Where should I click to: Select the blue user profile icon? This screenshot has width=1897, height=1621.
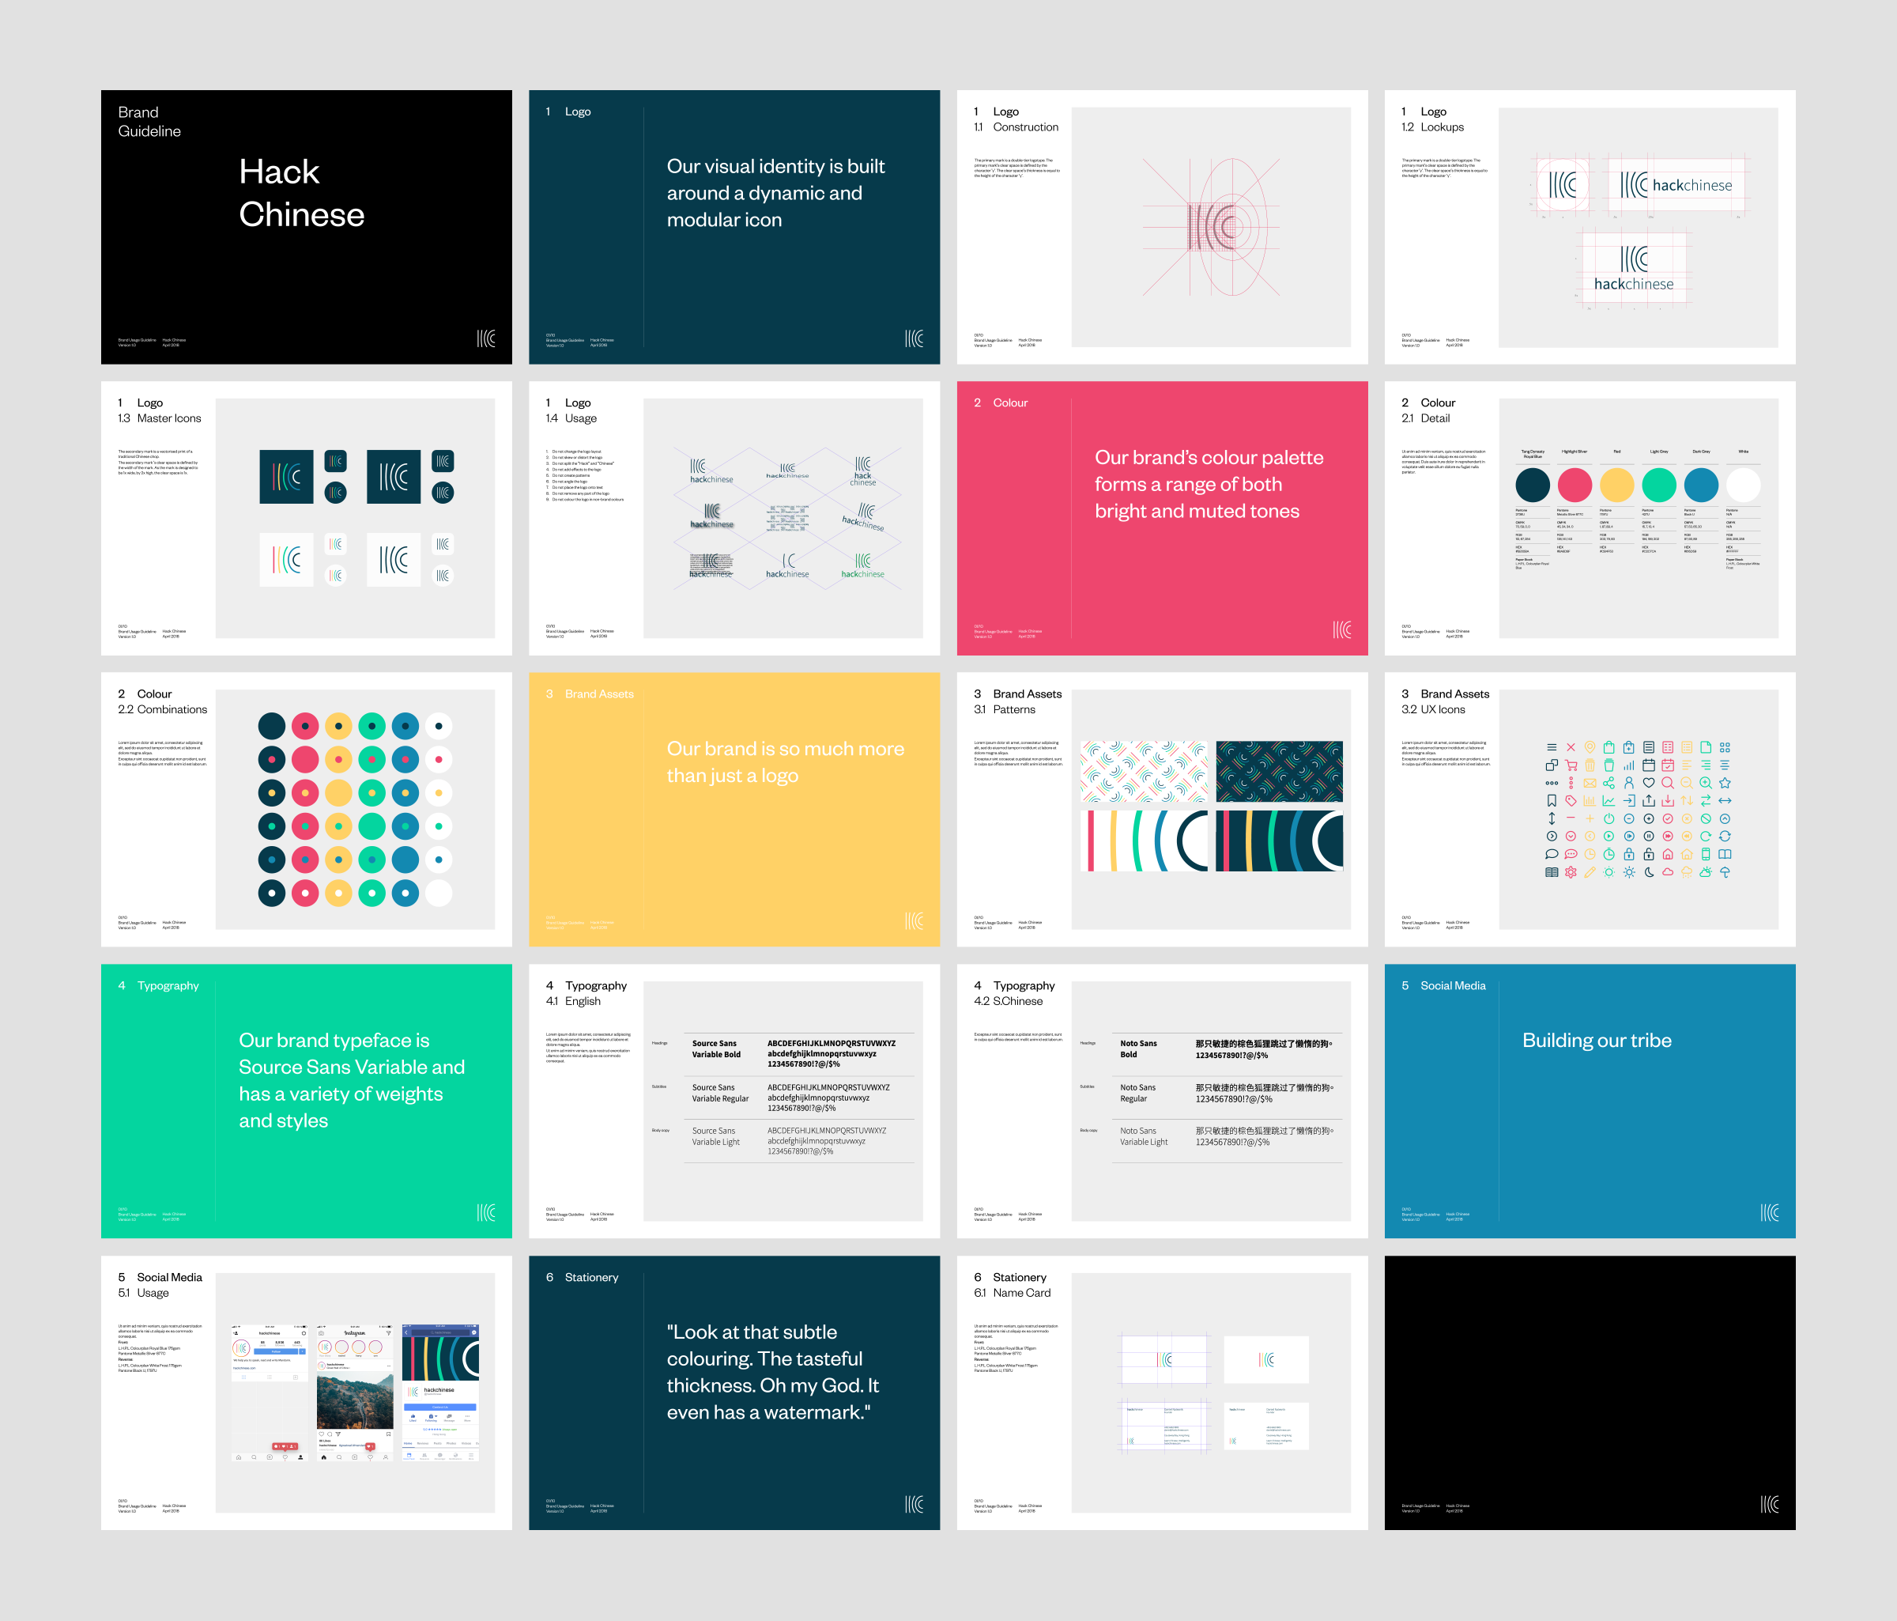1629,783
